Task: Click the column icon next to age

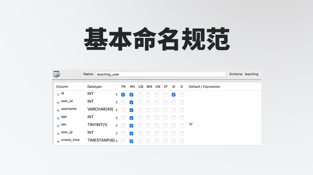Action: 58,118
